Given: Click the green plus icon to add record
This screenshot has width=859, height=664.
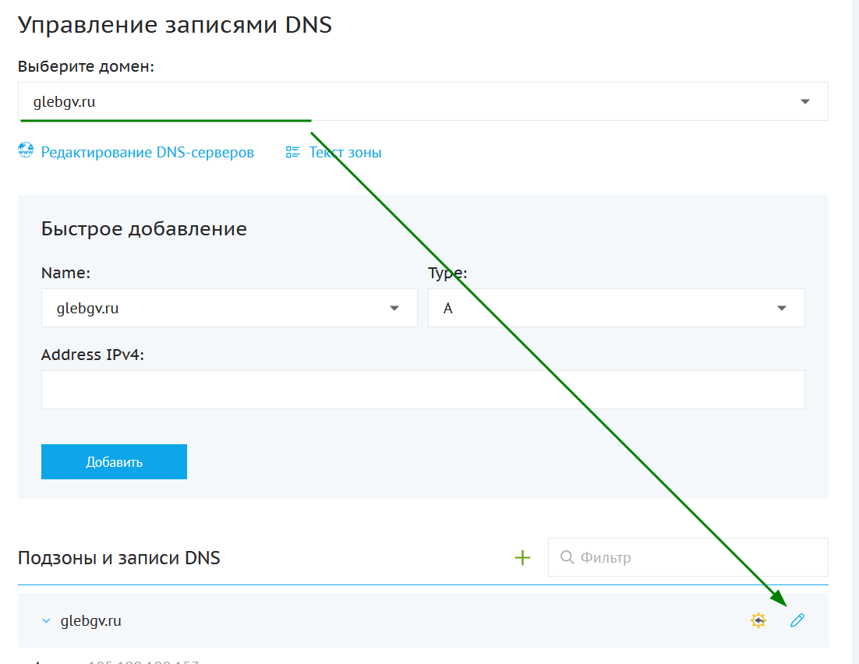Looking at the screenshot, I should tap(522, 557).
